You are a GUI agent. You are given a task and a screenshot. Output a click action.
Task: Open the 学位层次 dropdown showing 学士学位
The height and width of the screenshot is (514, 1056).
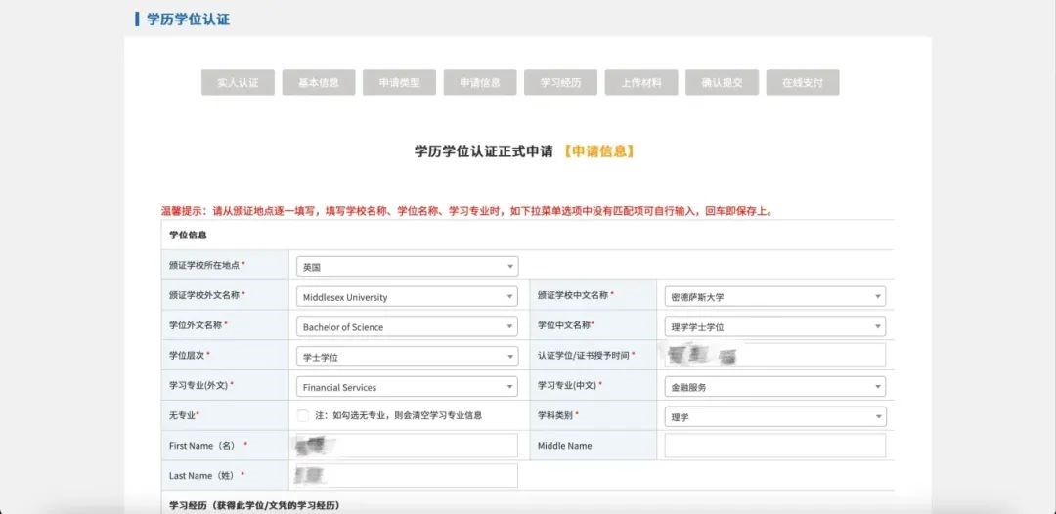407,358
